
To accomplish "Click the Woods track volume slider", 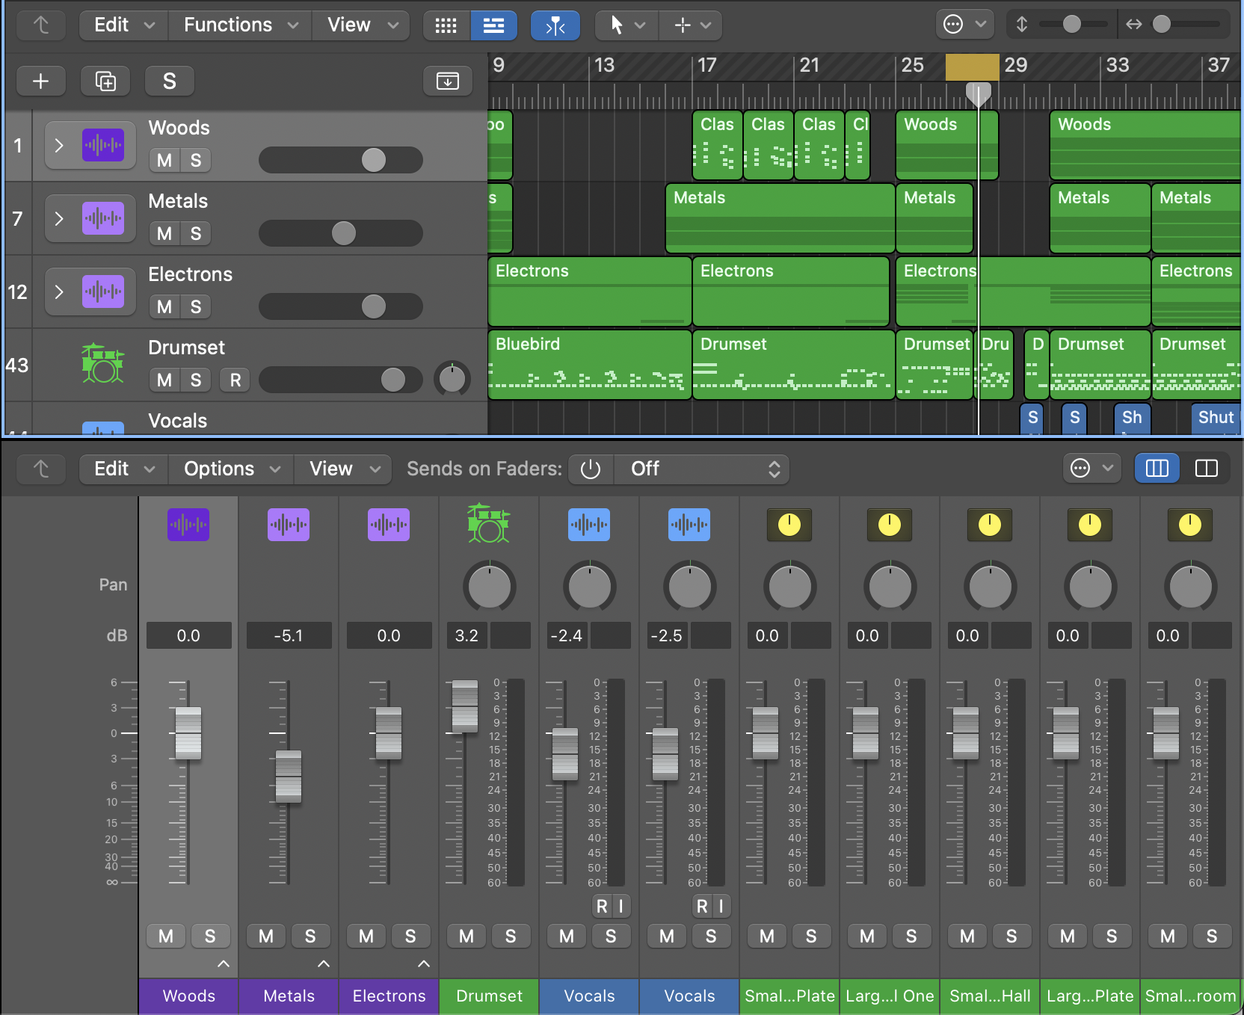I will tap(341, 160).
